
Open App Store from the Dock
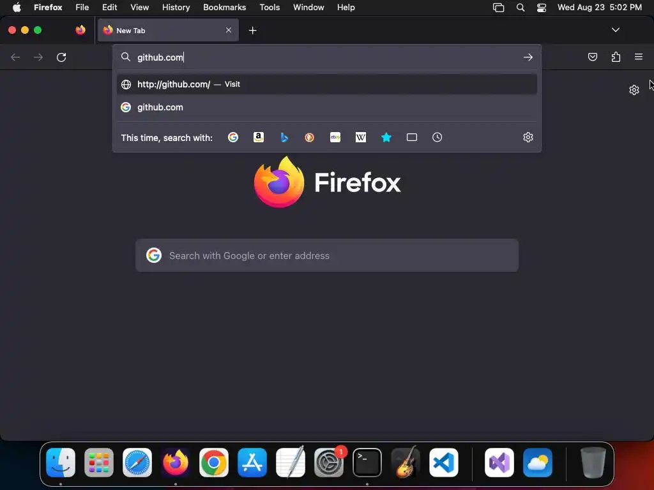252,463
